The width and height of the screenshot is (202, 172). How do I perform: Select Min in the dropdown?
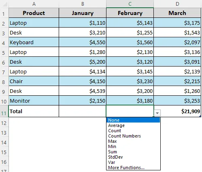pos(112,146)
